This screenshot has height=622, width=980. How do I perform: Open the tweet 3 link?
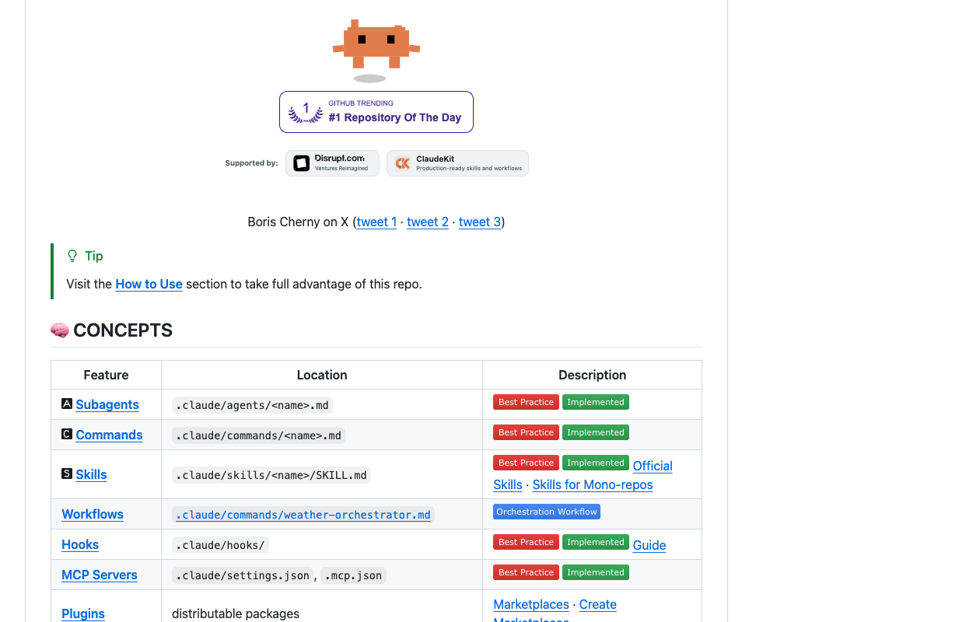[480, 222]
